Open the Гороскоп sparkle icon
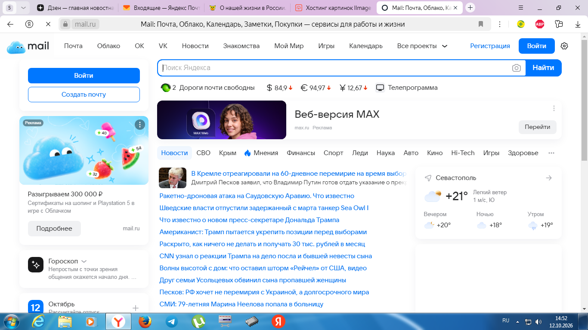Viewport: 588px width, 330px height. 36,265
